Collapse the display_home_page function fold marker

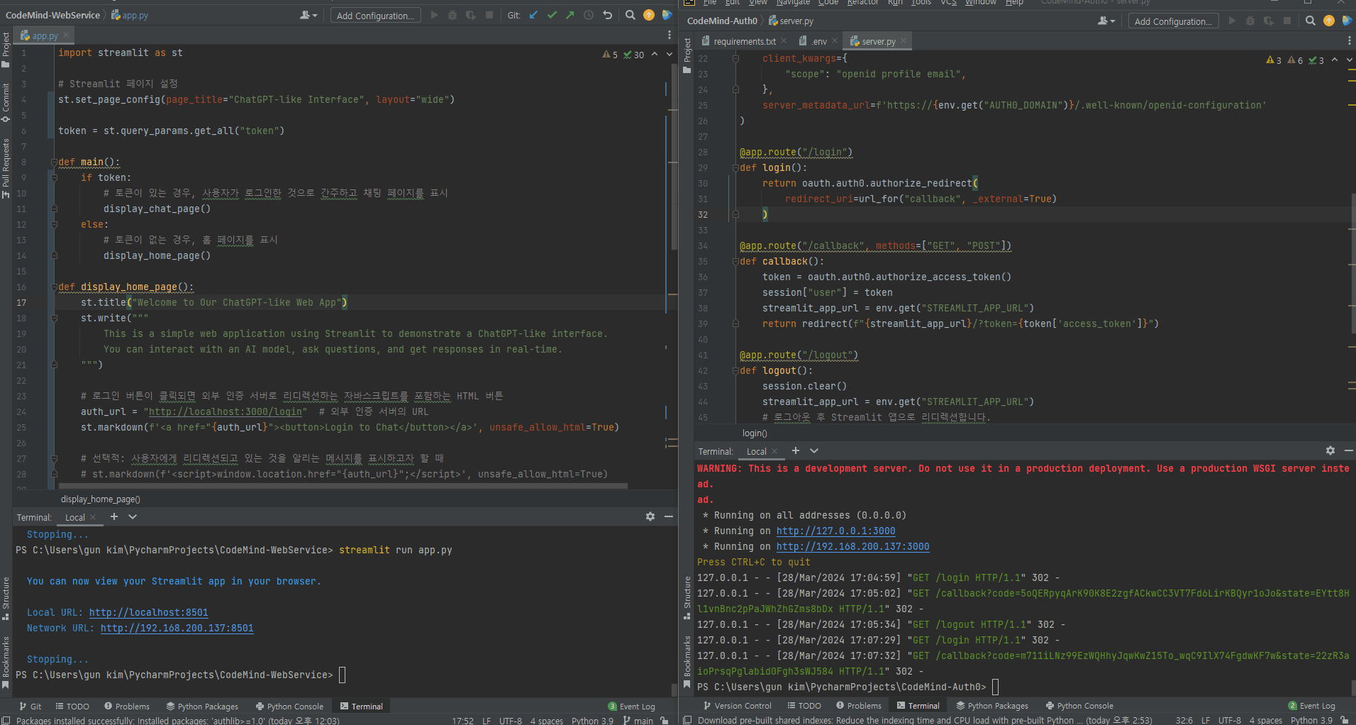pyautogui.click(x=54, y=287)
